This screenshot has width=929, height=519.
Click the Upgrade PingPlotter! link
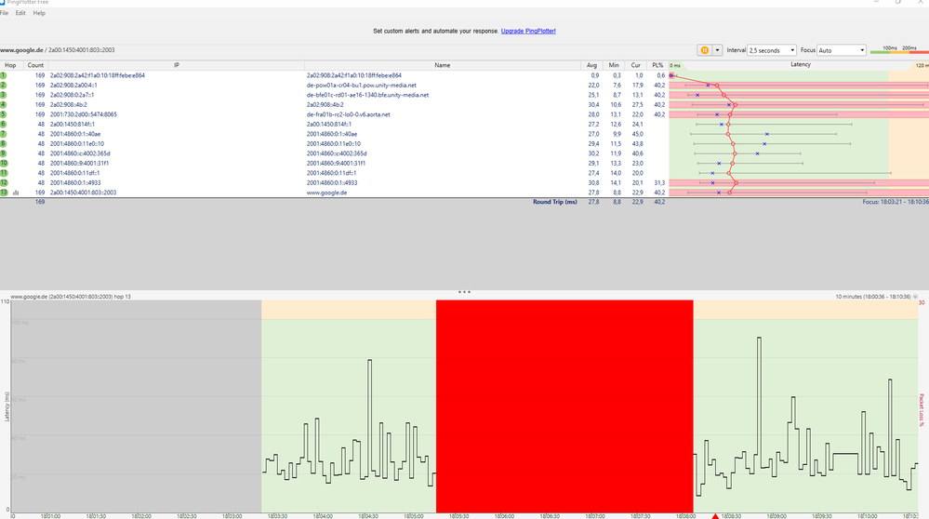(528, 31)
